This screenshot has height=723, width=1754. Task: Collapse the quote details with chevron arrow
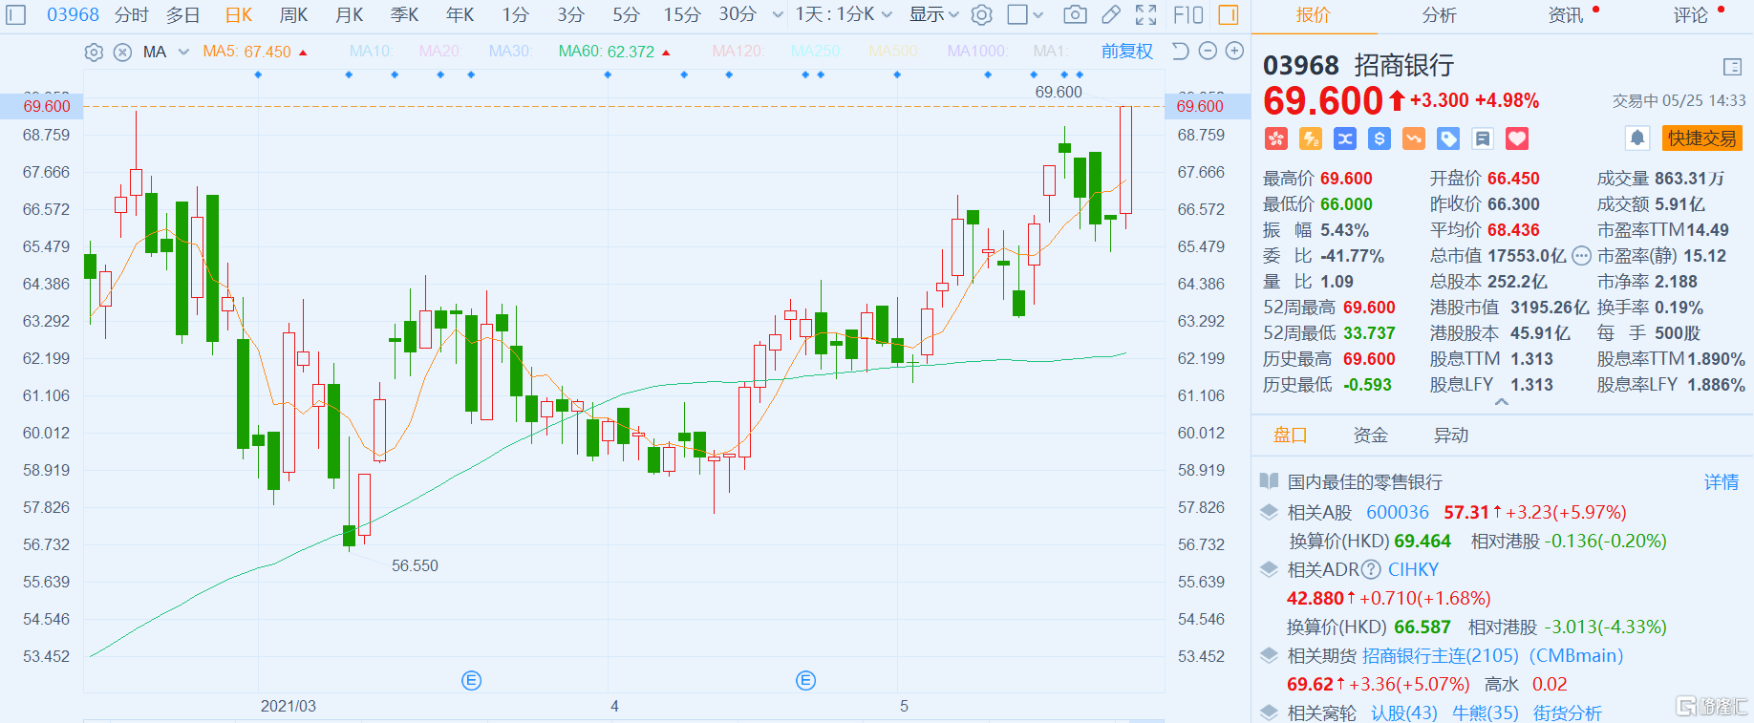[1502, 402]
